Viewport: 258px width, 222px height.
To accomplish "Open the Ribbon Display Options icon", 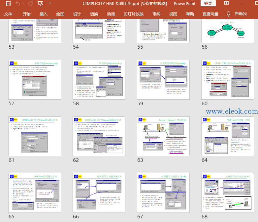I will 226,3.
